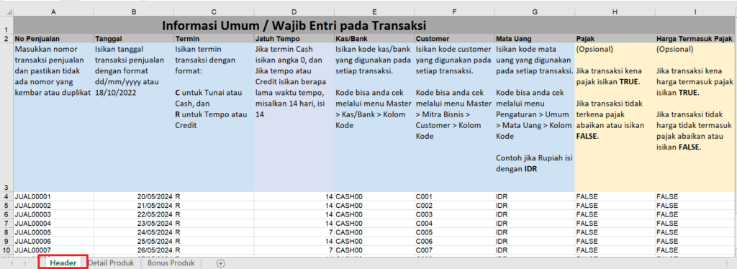Select cell JUAL00004
737x269 pixels.
pos(53,224)
